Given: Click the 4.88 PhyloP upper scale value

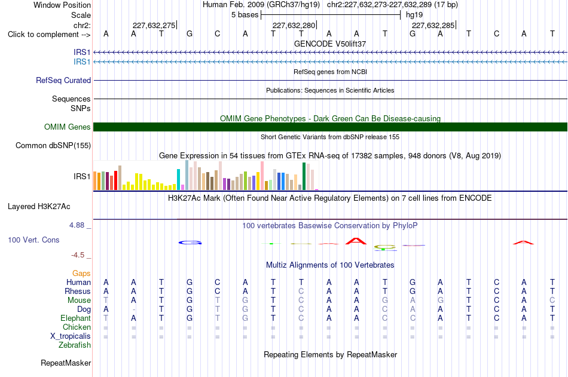Looking at the screenshot, I should click(77, 225).
